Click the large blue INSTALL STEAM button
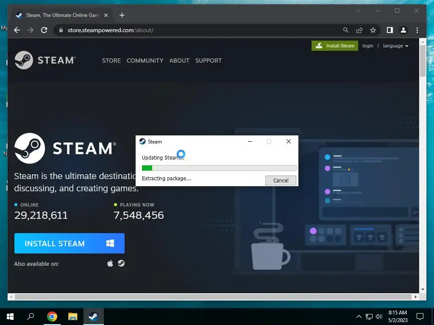 [70, 243]
